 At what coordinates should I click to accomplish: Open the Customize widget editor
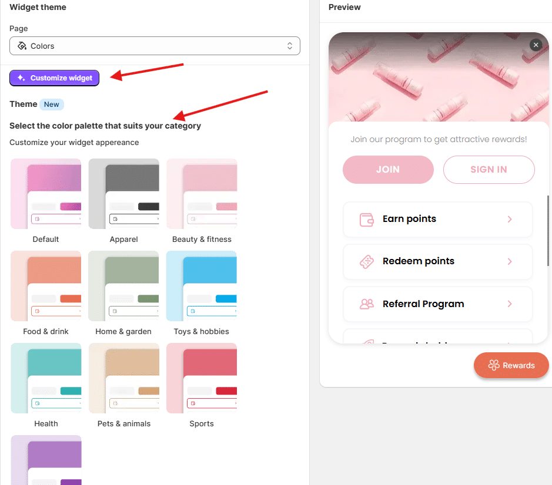(x=54, y=78)
